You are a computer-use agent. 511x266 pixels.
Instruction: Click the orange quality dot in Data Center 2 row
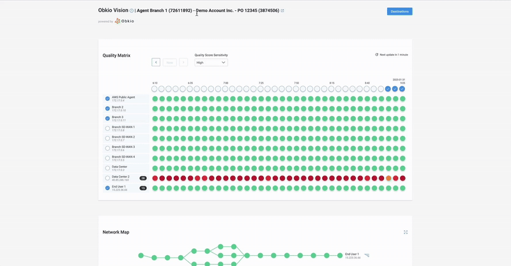(x=388, y=178)
